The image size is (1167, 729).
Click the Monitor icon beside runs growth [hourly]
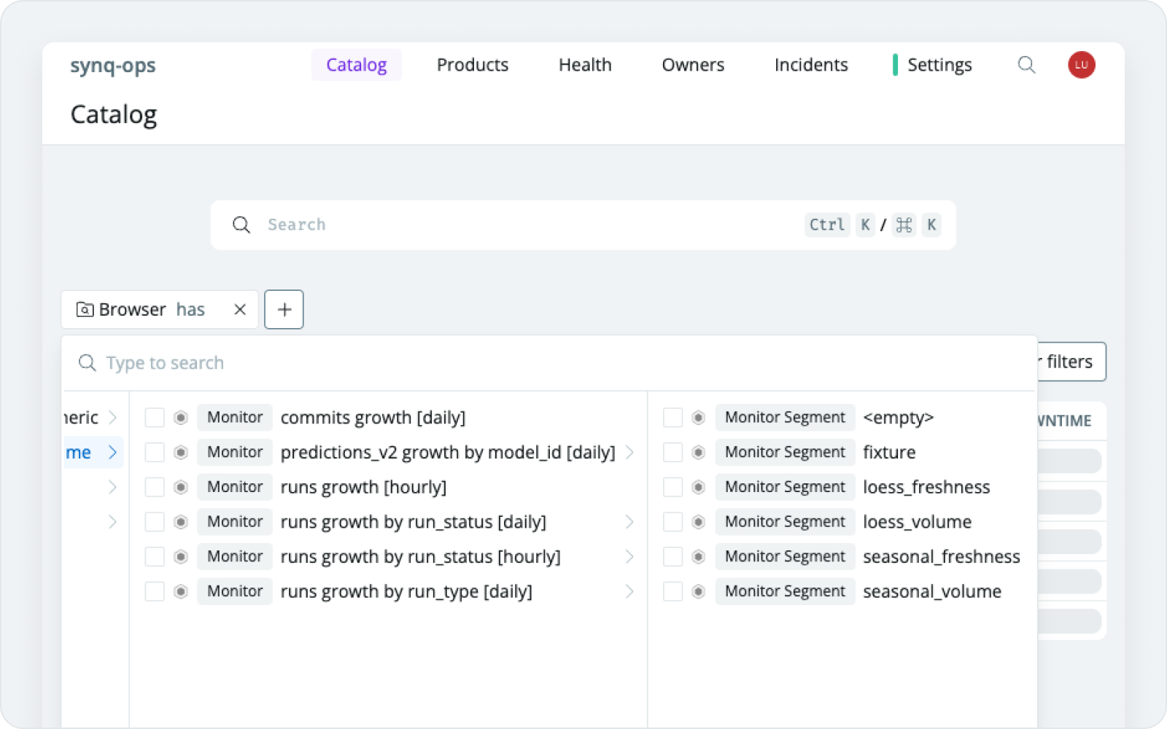pos(179,487)
